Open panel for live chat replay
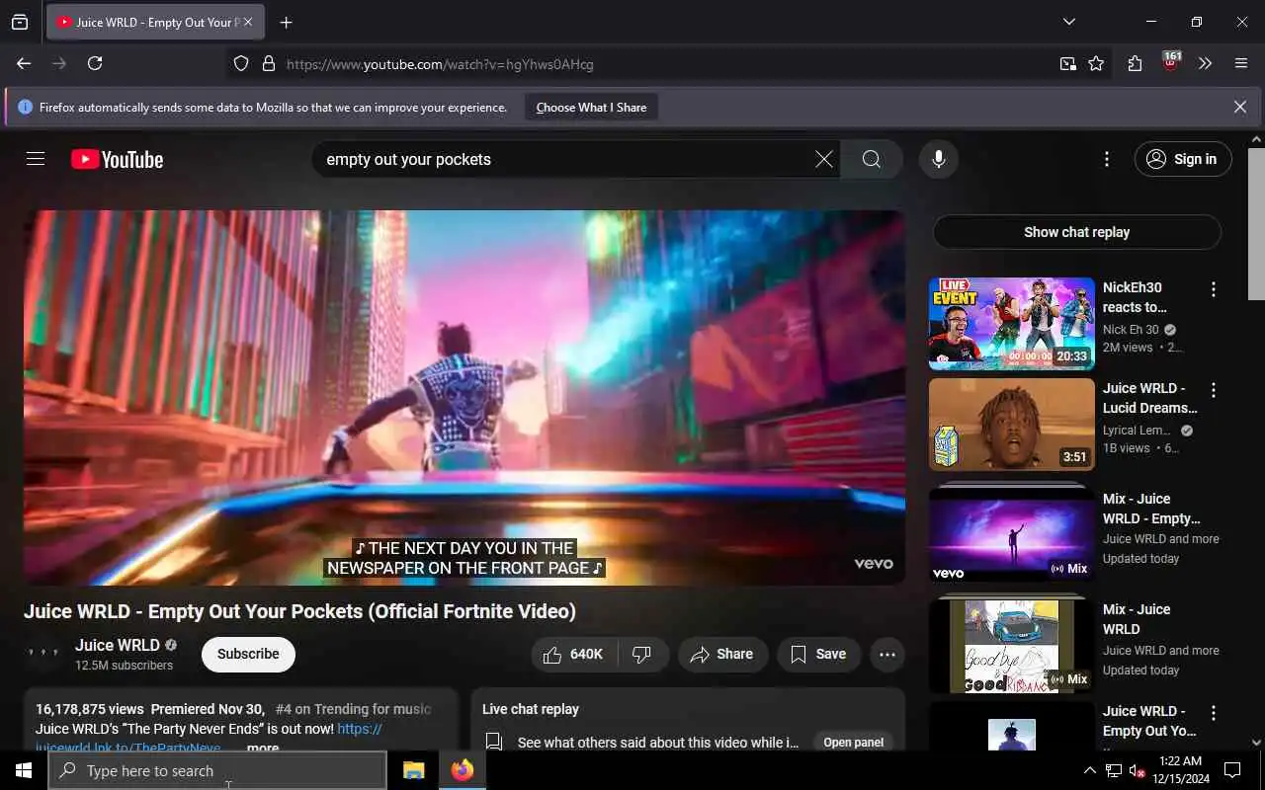The image size is (1265, 790). click(x=853, y=743)
